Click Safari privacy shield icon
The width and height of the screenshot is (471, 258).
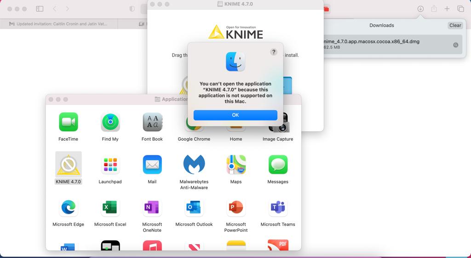tap(132, 9)
